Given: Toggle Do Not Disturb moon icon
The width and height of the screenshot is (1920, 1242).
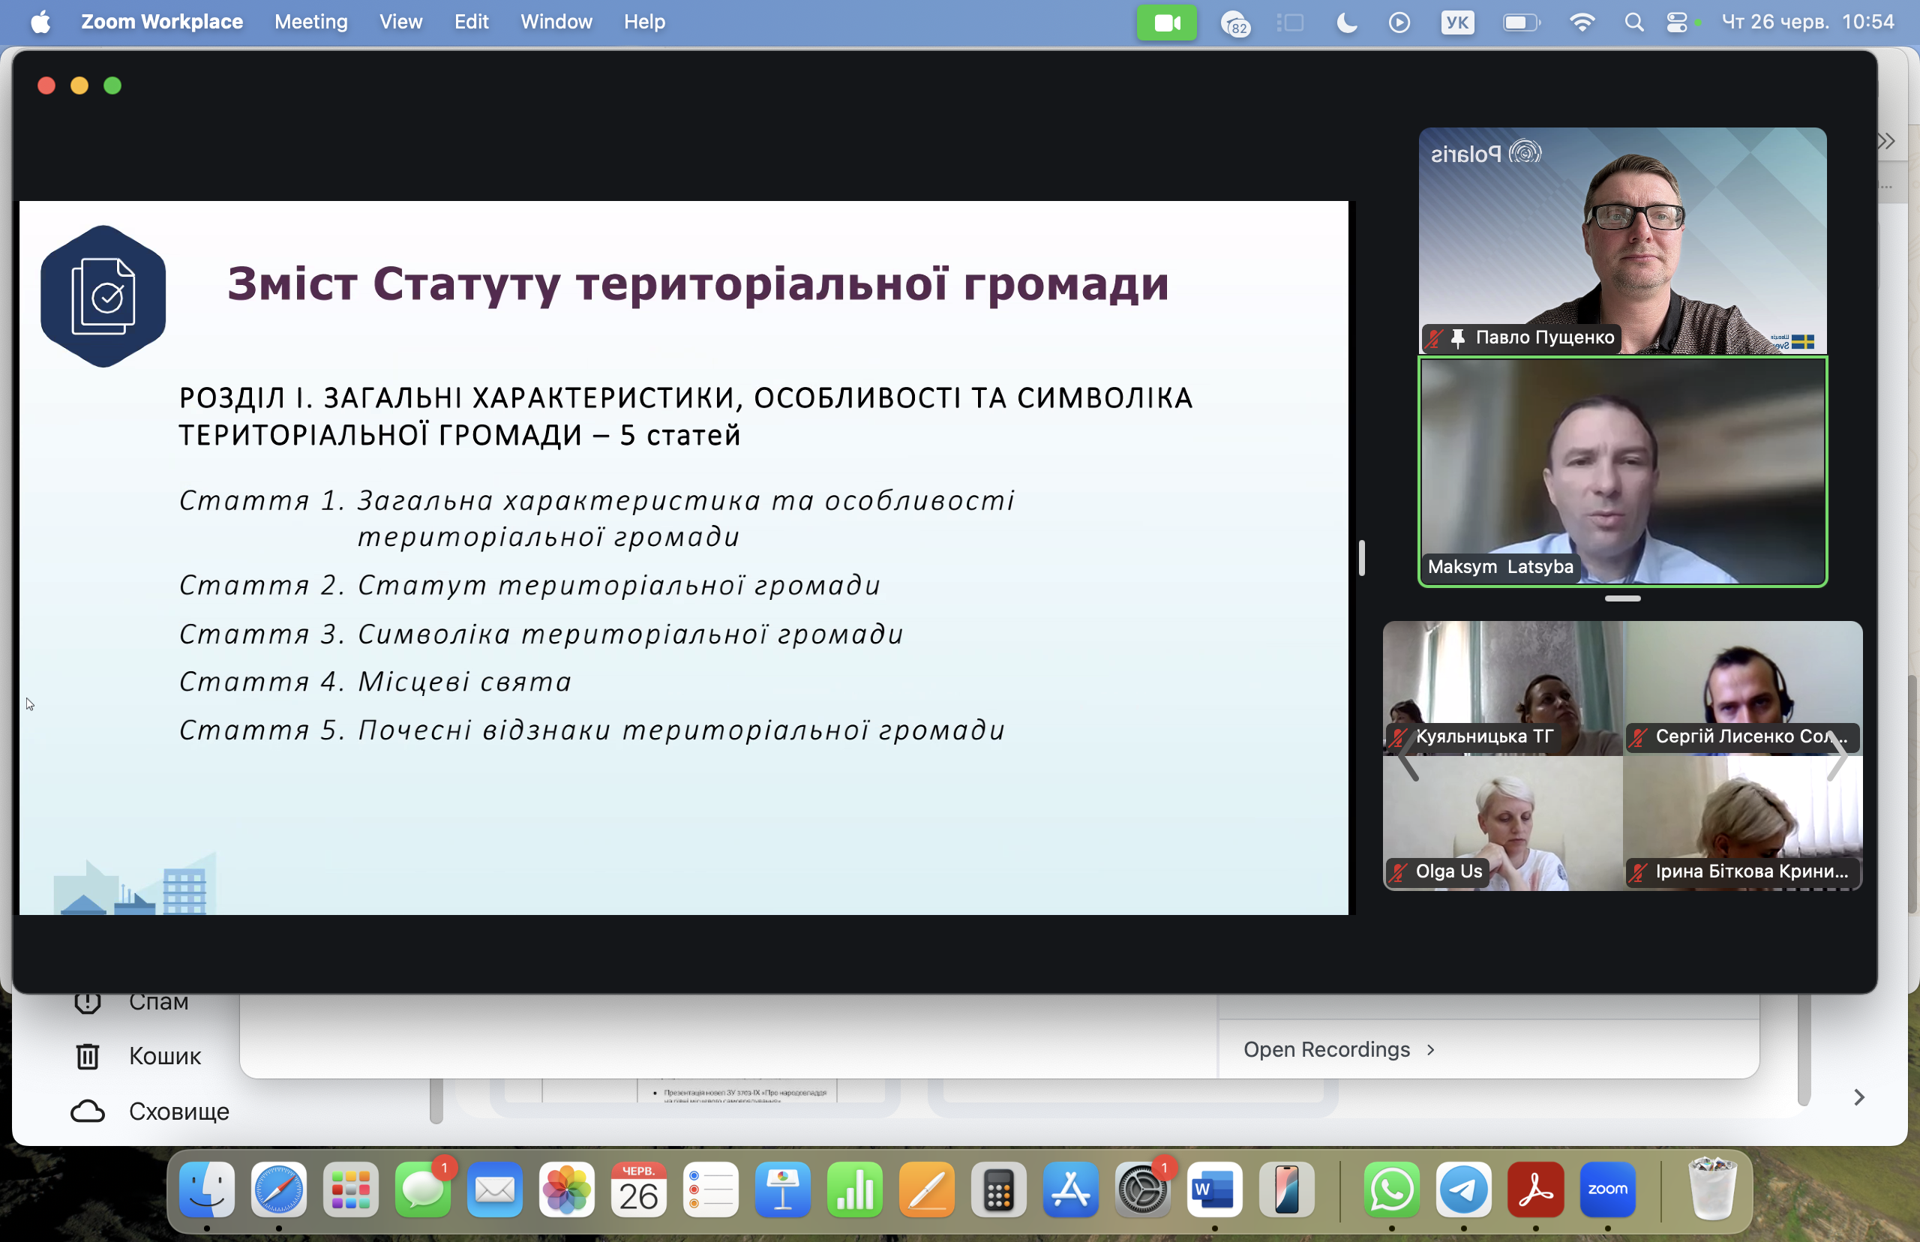Looking at the screenshot, I should (x=1347, y=22).
